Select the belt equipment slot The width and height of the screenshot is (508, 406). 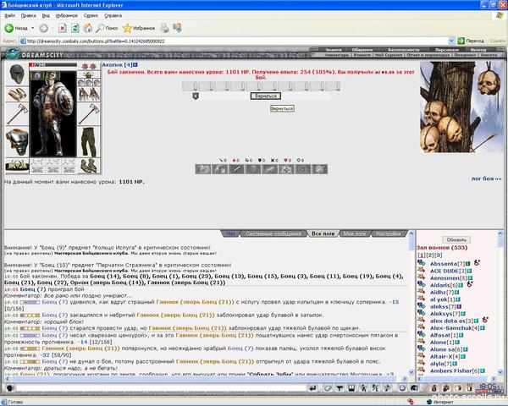pyautogui.click(x=17, y=165)
